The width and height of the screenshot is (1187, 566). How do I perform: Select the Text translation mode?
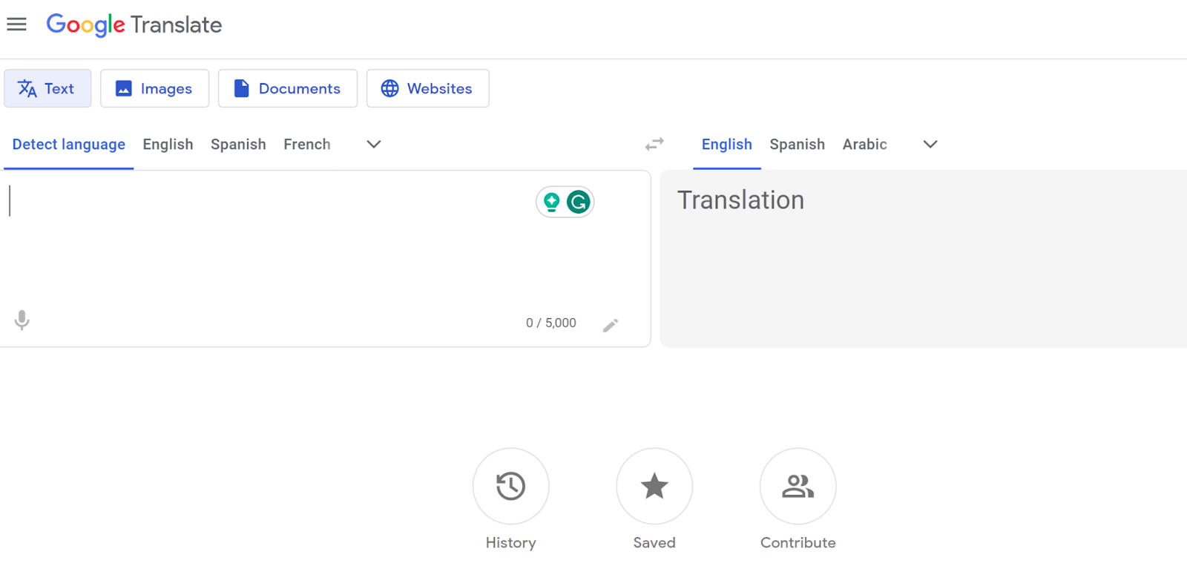[x=47, y=88]
